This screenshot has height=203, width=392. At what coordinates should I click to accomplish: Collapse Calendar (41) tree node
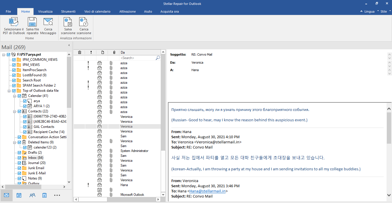[15, 96]
